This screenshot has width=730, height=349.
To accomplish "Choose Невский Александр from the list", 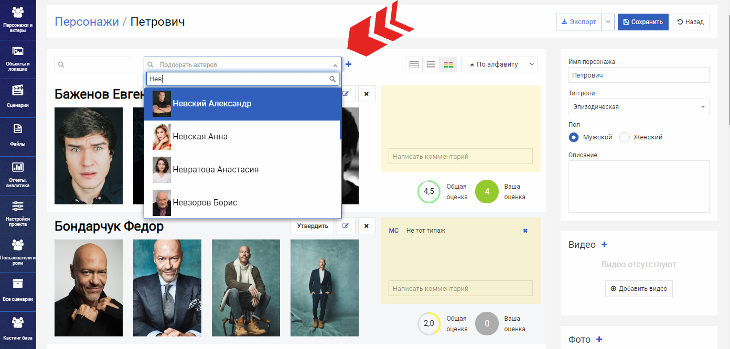I will [242, 104].
